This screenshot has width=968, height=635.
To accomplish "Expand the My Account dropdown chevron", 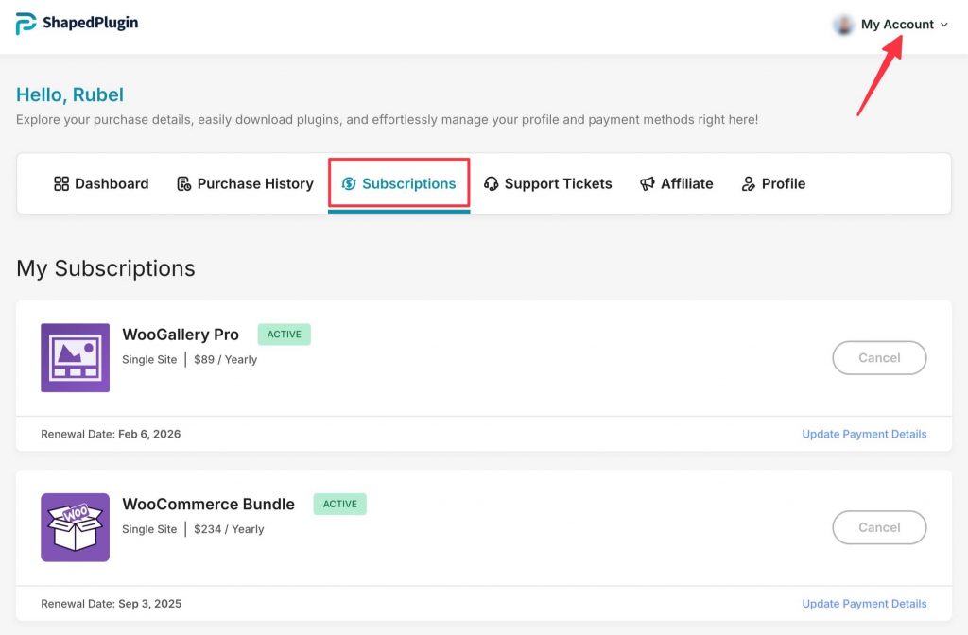I will coord(944,26).
